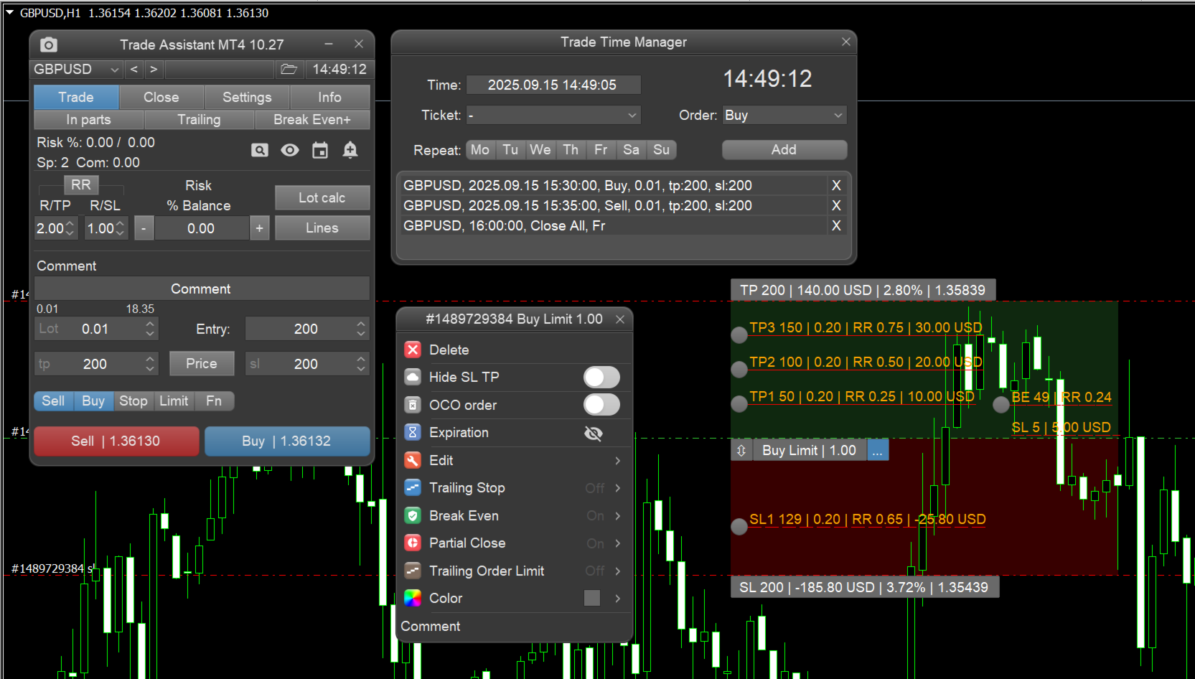Click the blue Buy 1.36132 button
This screenshot has height=679, width=1195.
point(287,441)
